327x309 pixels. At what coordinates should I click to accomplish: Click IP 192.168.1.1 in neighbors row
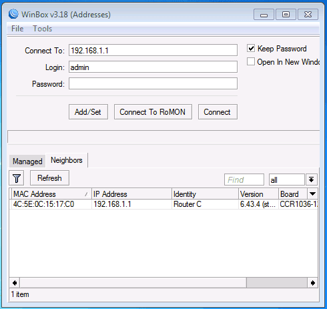(x=112, y=204)
